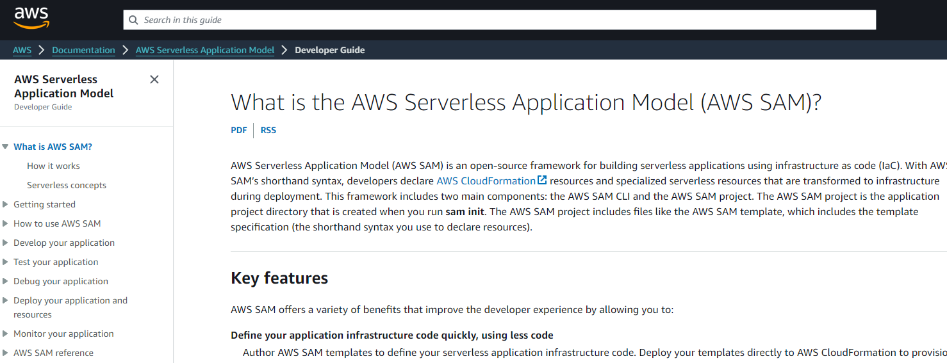Viewport: 947px width, 363px height.
Task: Open Getting started sidebar item
Action: [44, 204]
